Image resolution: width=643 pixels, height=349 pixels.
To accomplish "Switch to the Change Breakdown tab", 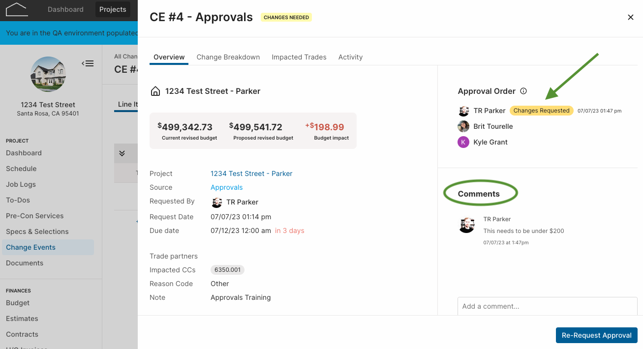I will tap(228, 57).
